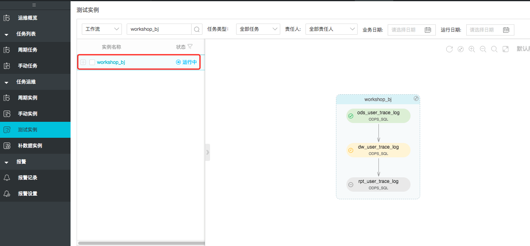Zoom out on the DAG canvas
Screen dimensions: 530x246
(x=483, y=49)
